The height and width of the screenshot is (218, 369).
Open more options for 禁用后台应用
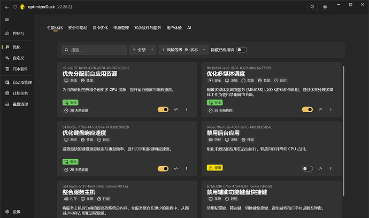330,169
